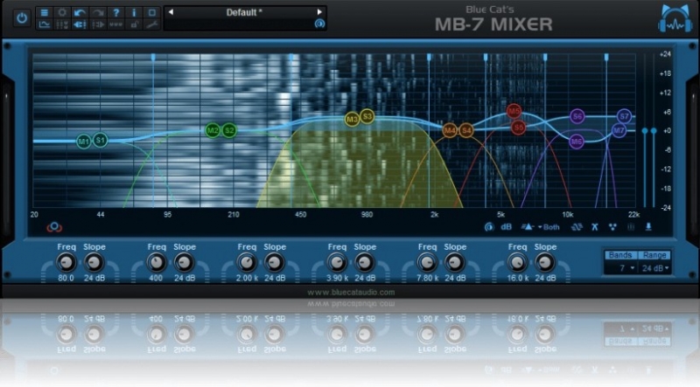Image resolution: width=700 pixels, height=387 pixels.
Task: Open the main menu hamburger icon
Action: 45,12
